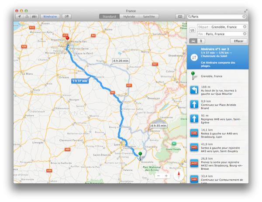Clear the Départ Grenoble field
Image resolution: width=262 pixels, height=202 pixels.
245,27
